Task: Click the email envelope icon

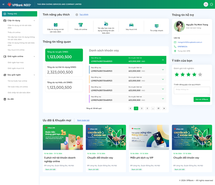Action: coord(175,42)
